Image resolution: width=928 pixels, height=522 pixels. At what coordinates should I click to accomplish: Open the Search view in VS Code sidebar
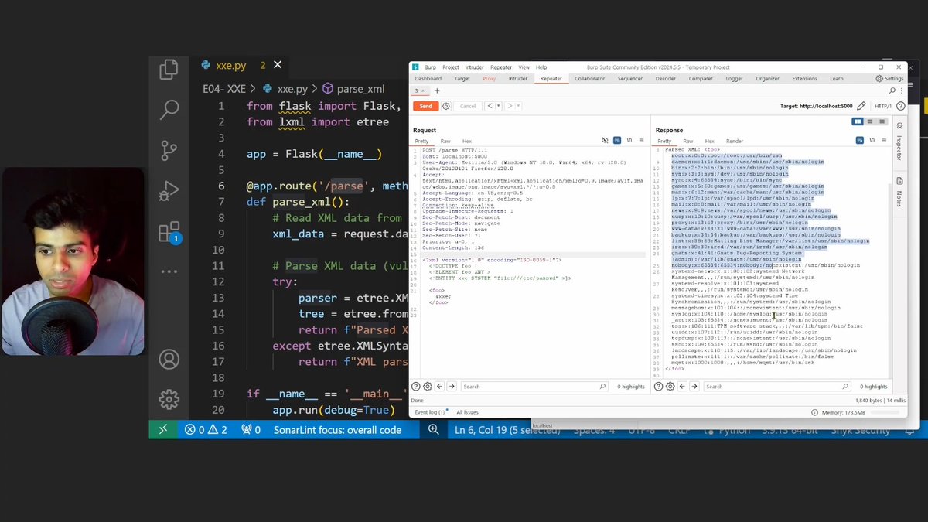tap(169, 110)
